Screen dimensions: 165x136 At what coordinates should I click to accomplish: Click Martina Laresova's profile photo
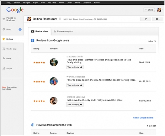(54, 101)
